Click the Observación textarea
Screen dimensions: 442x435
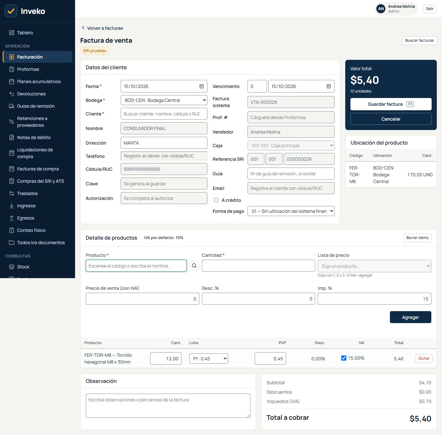[168, 406]
